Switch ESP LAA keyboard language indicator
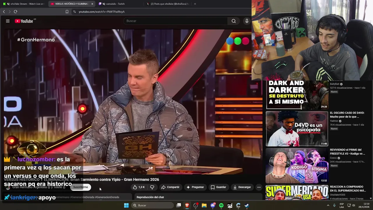373x210 pixels. click(342, 205)
